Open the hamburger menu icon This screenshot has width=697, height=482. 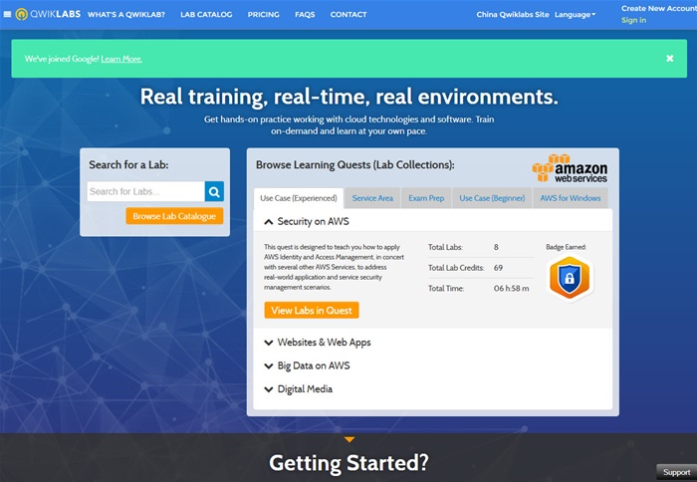point(7,14)
